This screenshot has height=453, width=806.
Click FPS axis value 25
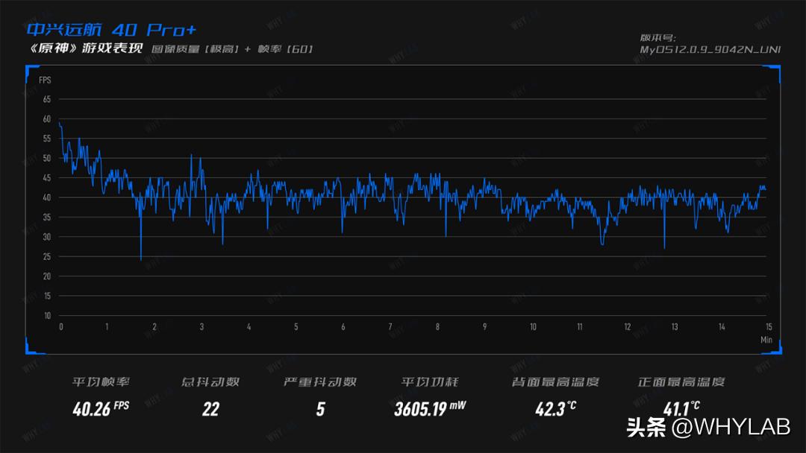[47, 256]
